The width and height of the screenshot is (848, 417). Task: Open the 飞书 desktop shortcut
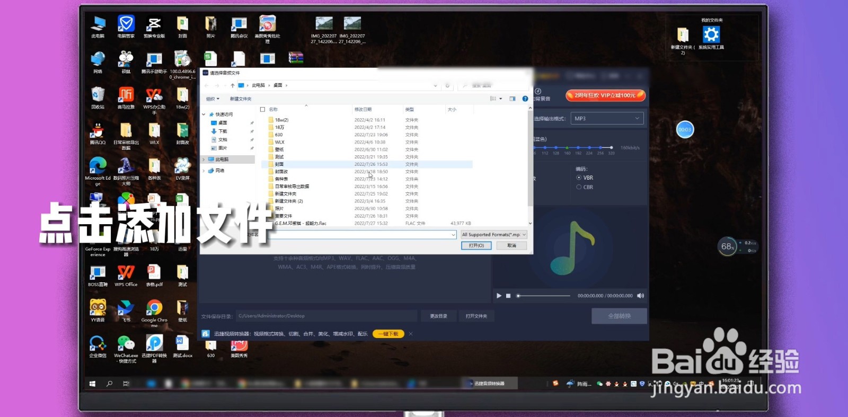(x=126, y=310)
